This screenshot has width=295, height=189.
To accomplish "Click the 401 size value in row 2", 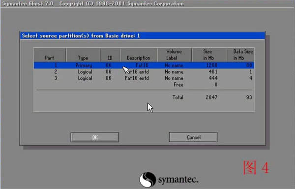I will (x=213, y=72).
